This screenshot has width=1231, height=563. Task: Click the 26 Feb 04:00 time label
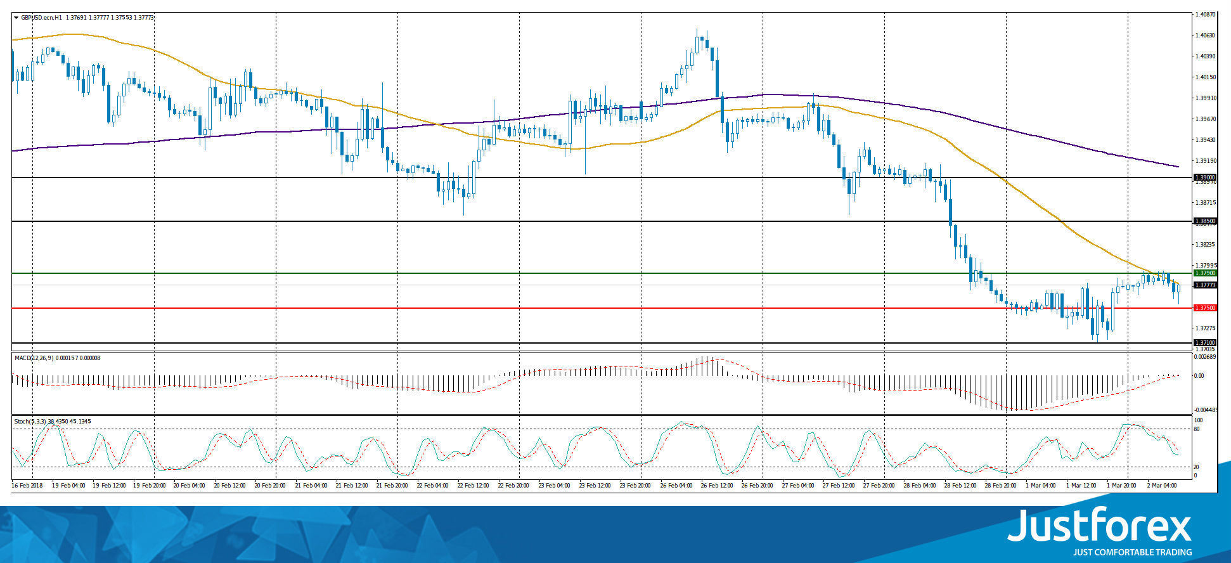click(x=677, y=486)
